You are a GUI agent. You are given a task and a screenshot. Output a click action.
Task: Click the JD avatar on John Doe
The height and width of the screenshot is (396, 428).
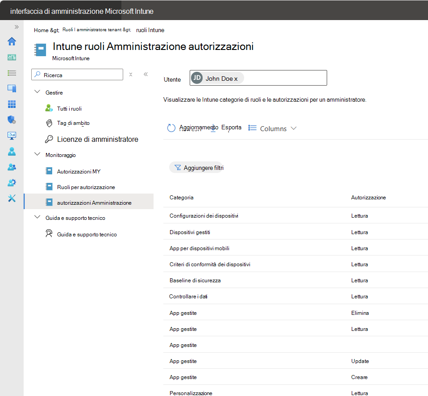click(197, 78)
